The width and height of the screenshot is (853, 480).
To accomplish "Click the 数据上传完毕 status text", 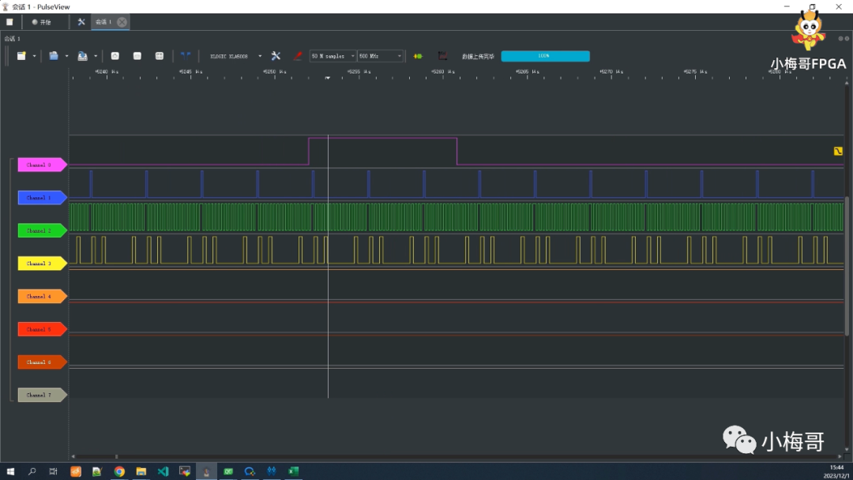I will (478, 56).
